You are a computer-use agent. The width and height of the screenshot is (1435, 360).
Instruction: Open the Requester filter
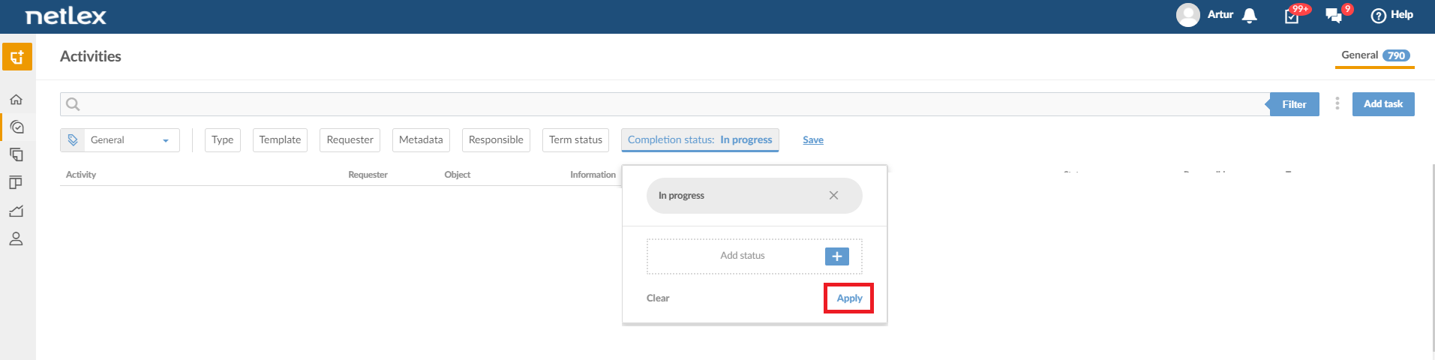coord(350,140)
